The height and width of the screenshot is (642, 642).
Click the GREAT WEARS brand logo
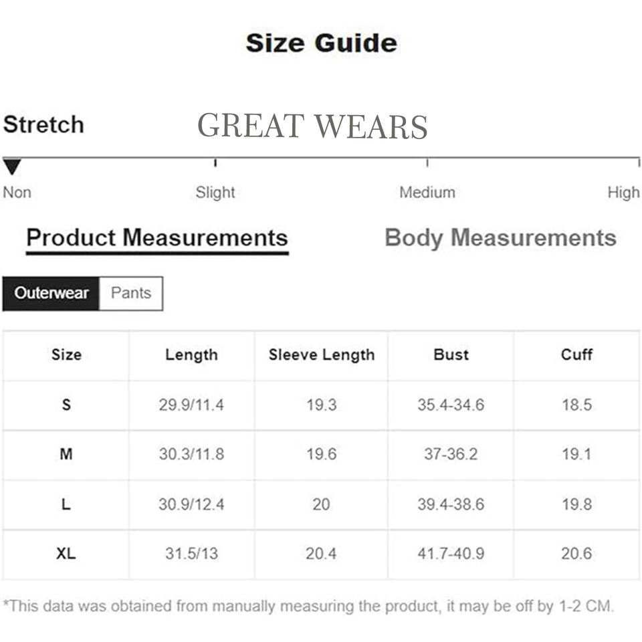click(312, 126)
